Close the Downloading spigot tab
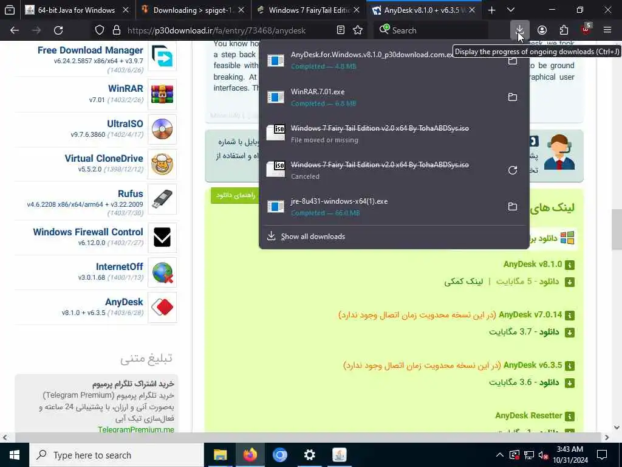 pyautogui.click(x=241, y=10)
